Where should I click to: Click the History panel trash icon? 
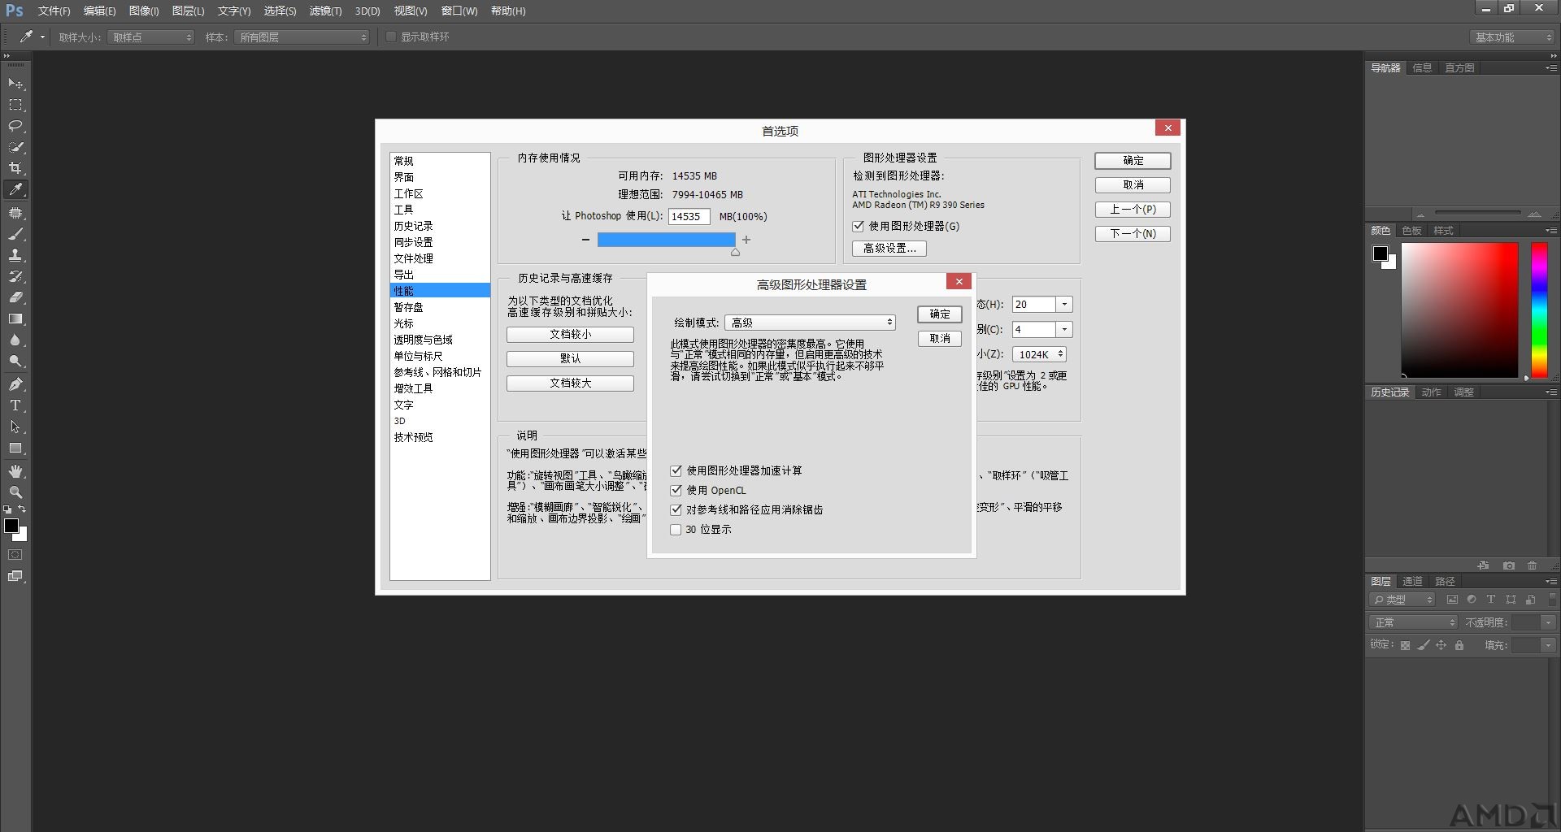(1533, 565)
